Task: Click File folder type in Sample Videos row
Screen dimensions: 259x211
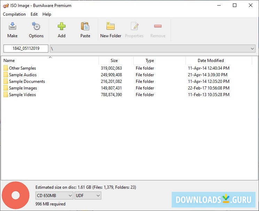Action: coord(145,95)
